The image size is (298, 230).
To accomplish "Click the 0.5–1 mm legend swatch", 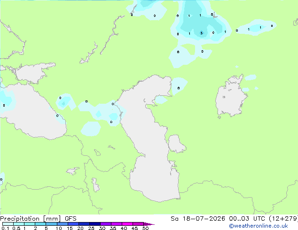I will [x=19, y=224].
